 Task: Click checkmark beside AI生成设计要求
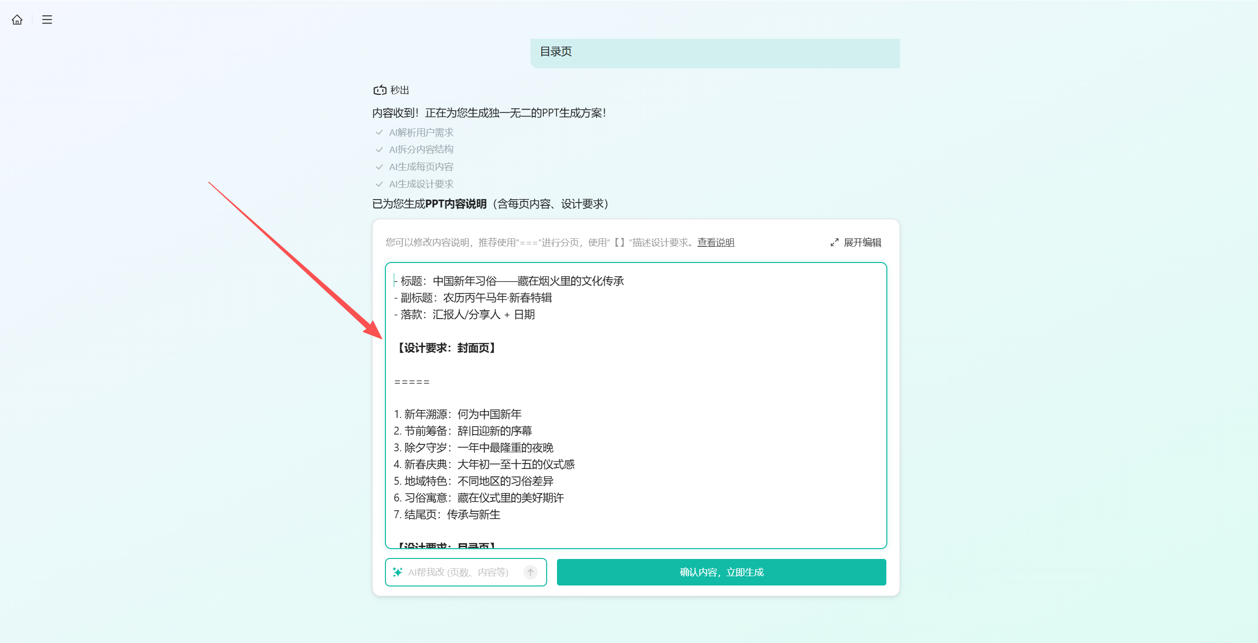coord(379,184)
